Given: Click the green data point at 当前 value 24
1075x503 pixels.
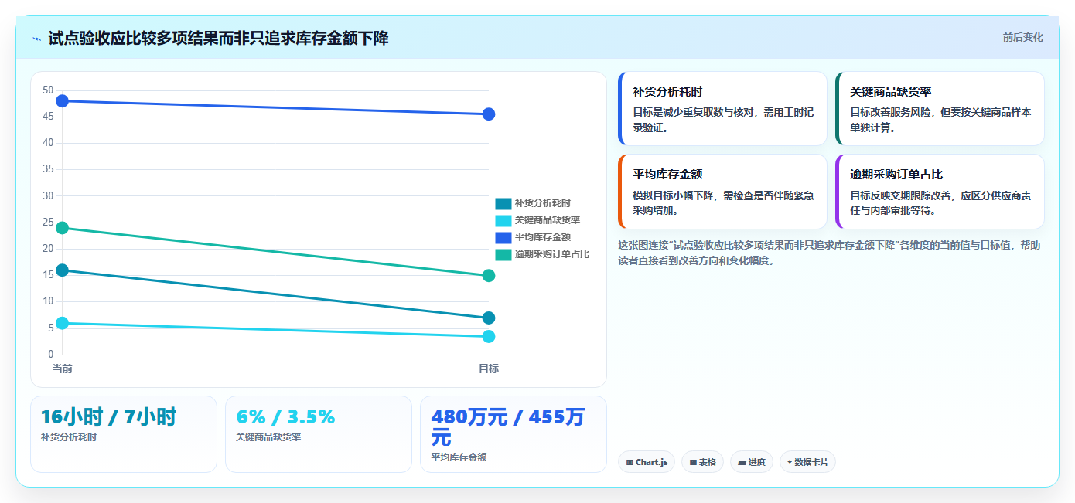Looking at the screenshot, I should [x=63, y=228].
